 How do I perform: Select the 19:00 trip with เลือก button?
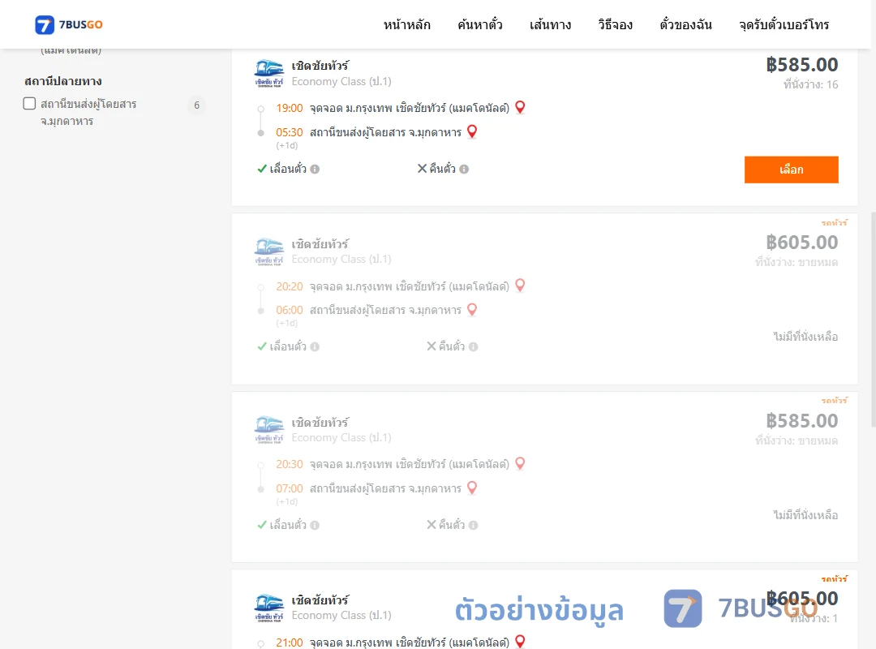tap(791, 170)
